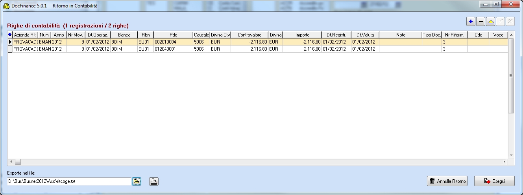Click Dt.Valuta 01/02/2012 in first row
523x195 pixels.
(365, 42)
